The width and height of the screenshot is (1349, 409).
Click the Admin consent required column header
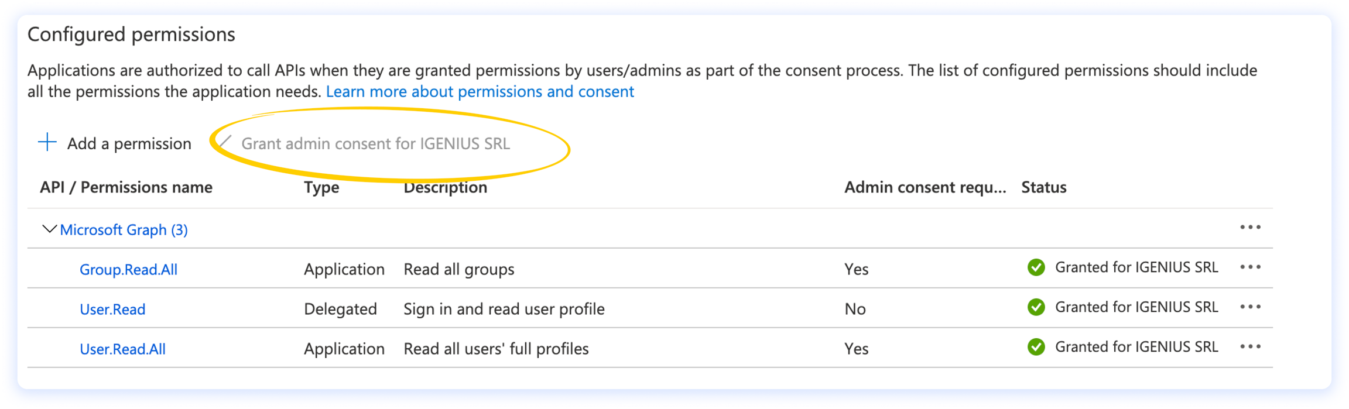click(925, 187)
